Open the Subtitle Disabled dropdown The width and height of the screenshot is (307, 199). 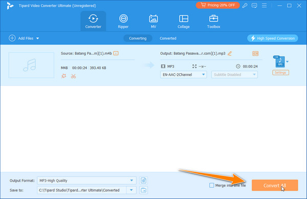(234, 75)
